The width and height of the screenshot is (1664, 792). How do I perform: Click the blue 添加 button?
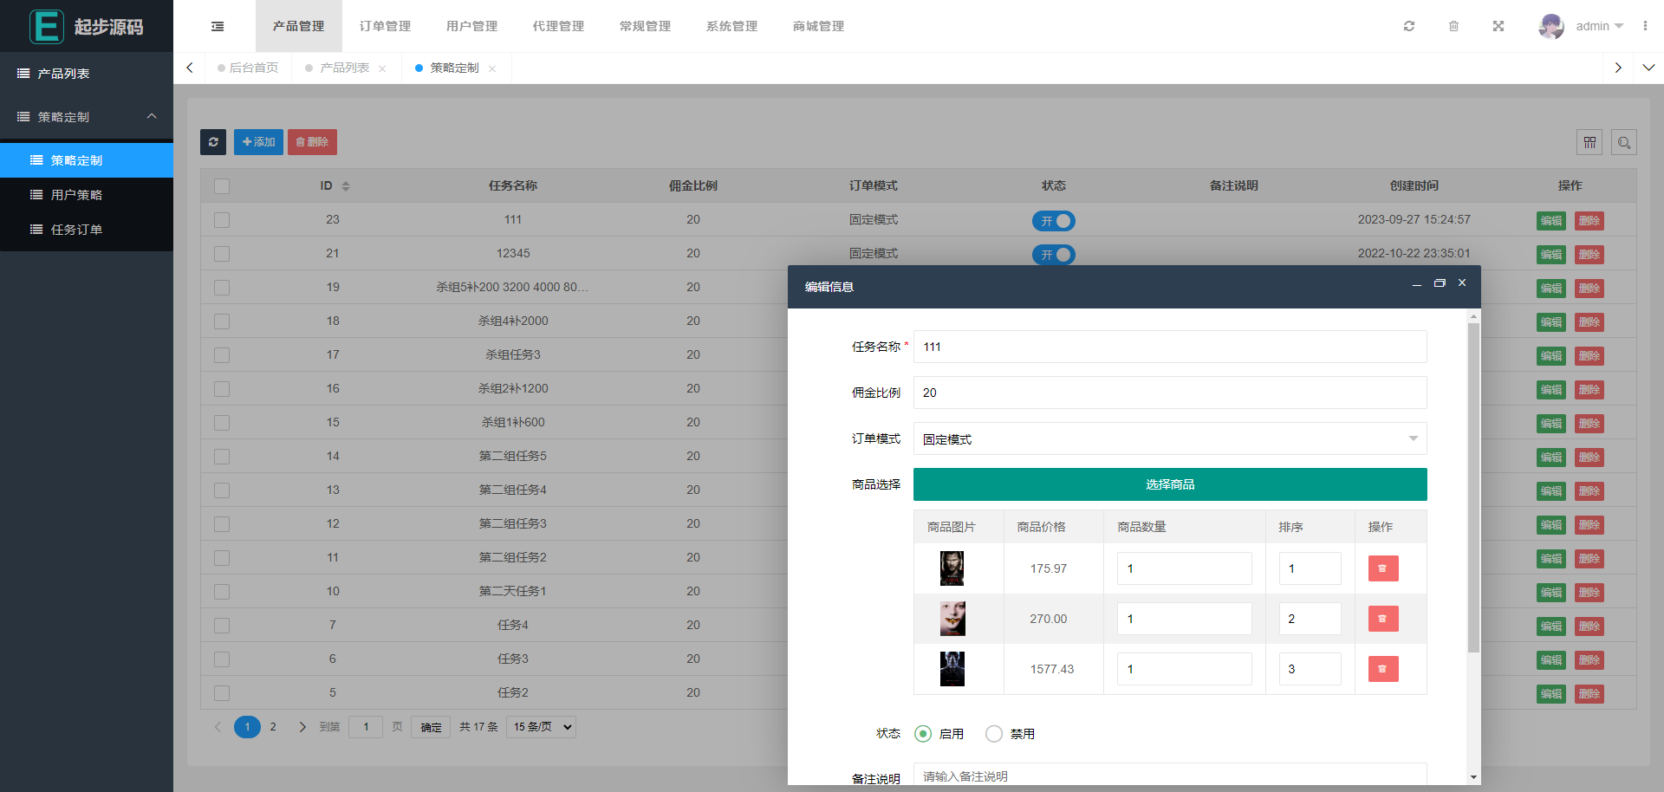pyautogui.click(x=258, y=142)
